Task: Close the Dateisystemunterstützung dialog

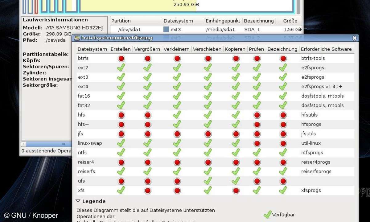Action: 355,38
